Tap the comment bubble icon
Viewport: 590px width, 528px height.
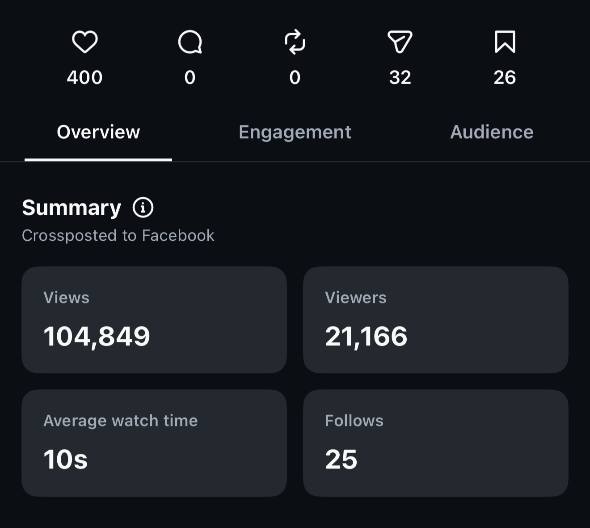(190, 42)
